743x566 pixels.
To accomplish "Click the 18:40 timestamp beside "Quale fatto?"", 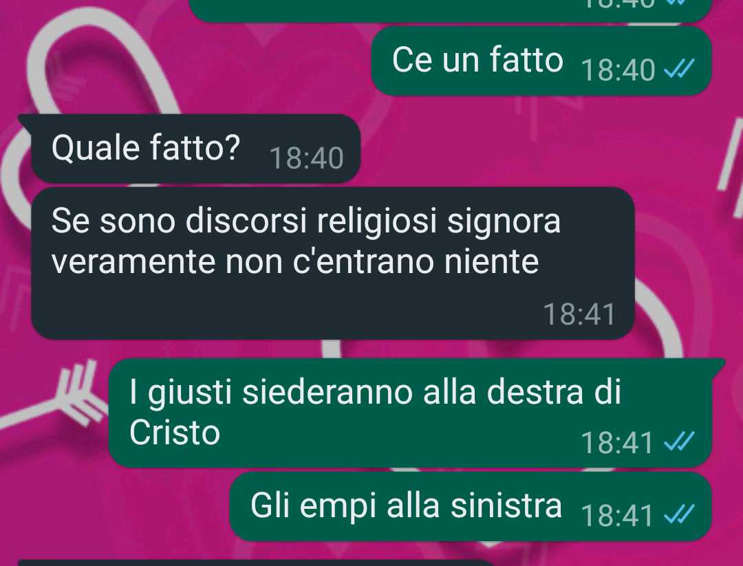I will pyautogui.click(x=307, y=158).
